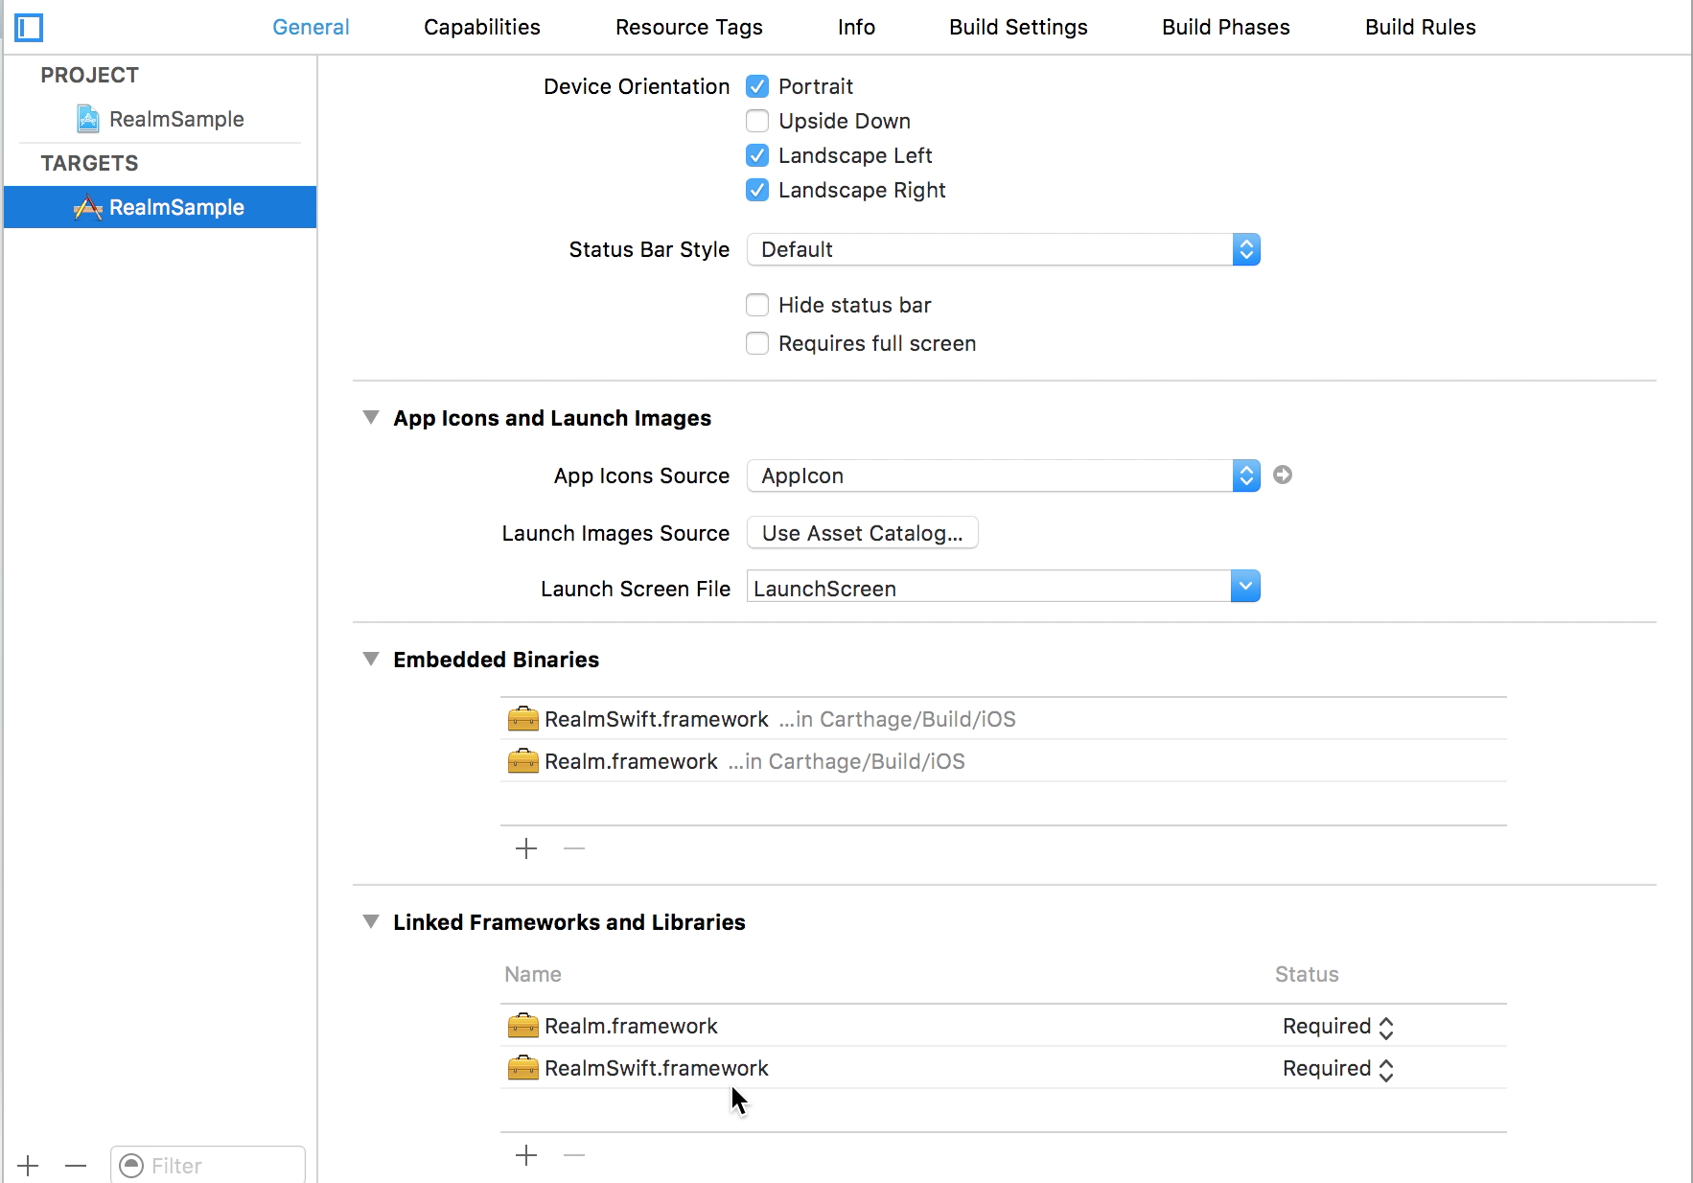Collapse Embedded Binaries section
The height and width of the screenshot is (1183, 1693).
(371, 659)
